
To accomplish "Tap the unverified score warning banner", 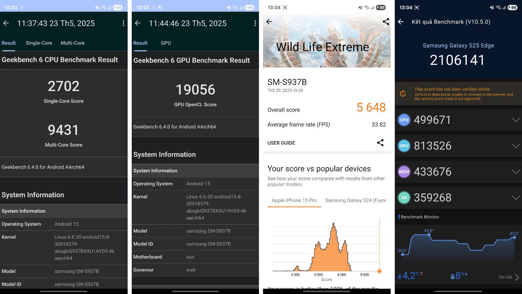I will [x=458, y=94].
